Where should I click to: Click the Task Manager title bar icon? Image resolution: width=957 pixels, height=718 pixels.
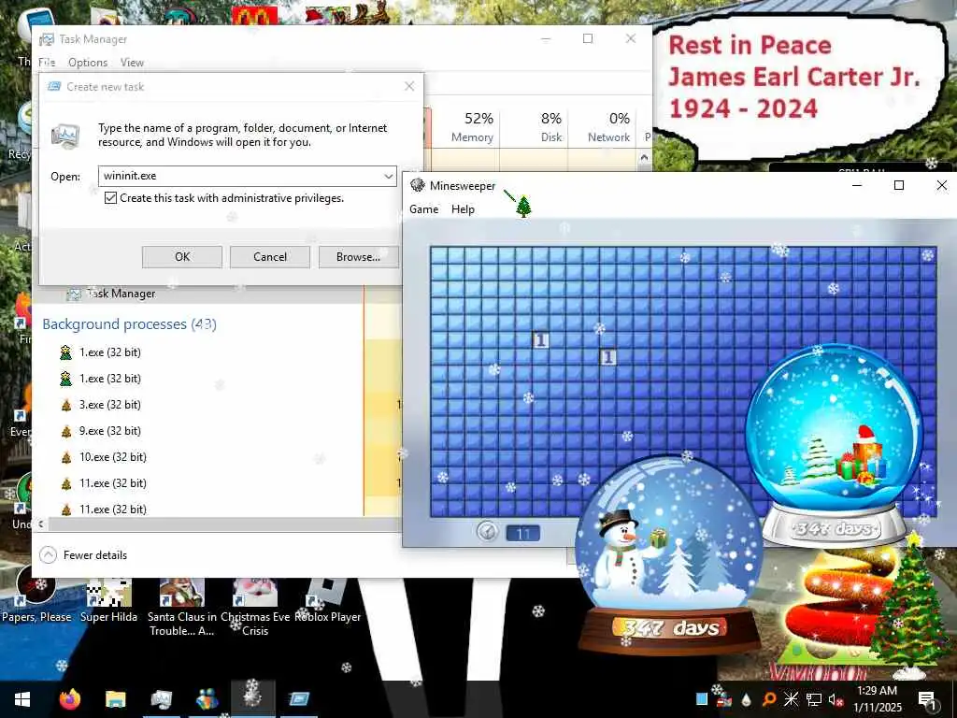pyautogui.click(x=47, y=39)
